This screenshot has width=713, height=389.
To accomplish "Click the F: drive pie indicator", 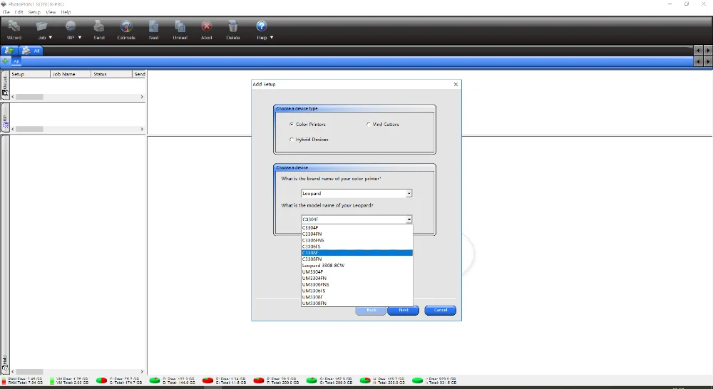I will click(x=259, y=380).
